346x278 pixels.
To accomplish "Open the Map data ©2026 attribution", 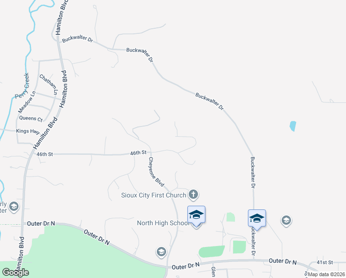I will 327,274.
